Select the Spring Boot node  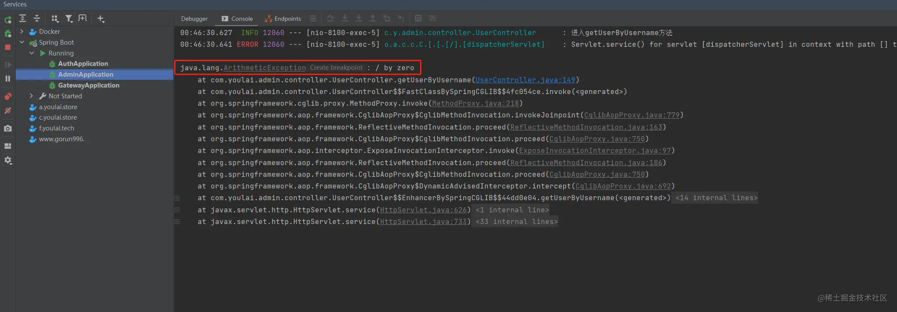56,42
